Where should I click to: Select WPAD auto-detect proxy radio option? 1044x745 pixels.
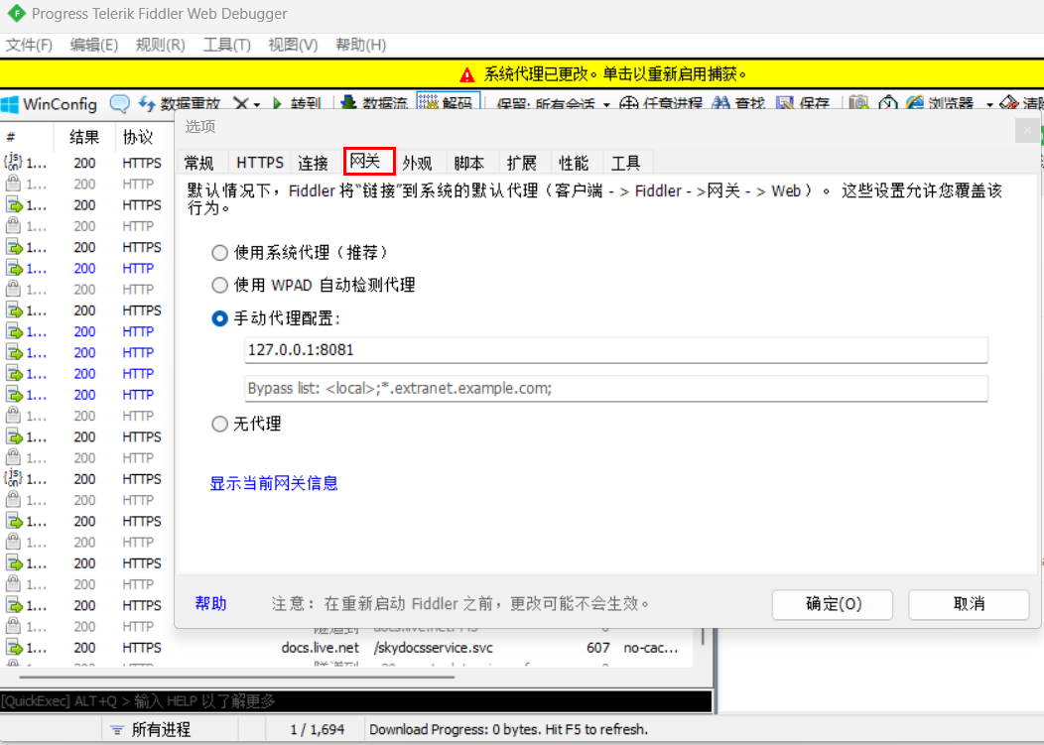tap(219, 286)
